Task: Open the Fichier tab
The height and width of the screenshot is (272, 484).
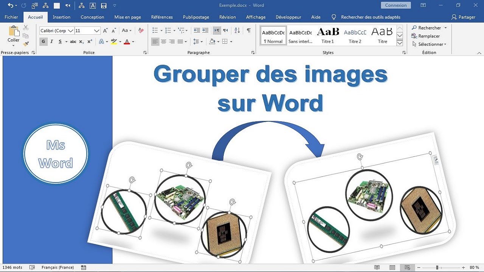Action: (11, 17)
